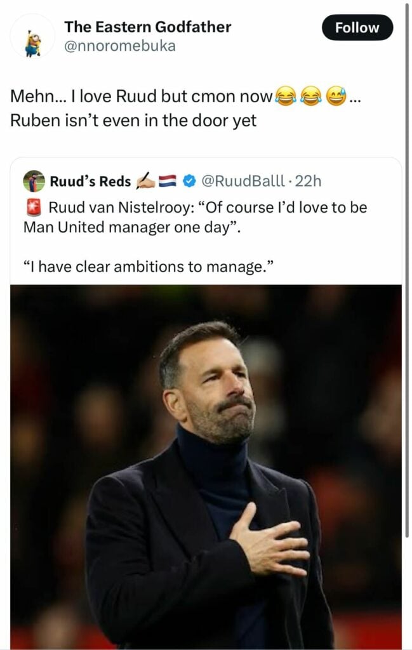
Task: Click the Netherlands flag emoji
Action: tap(168, 181)
